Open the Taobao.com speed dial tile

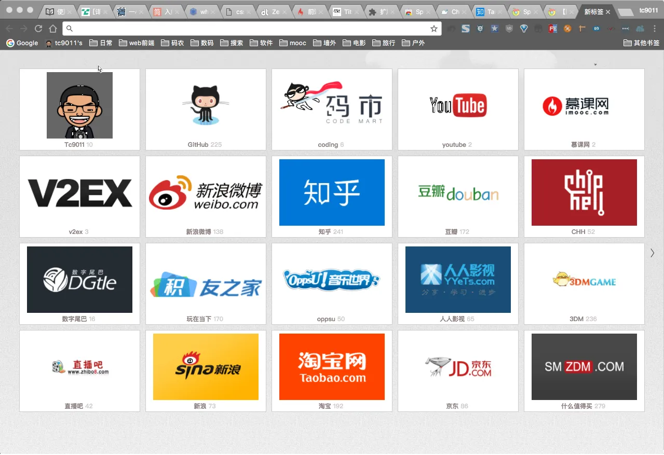[332, 371]
